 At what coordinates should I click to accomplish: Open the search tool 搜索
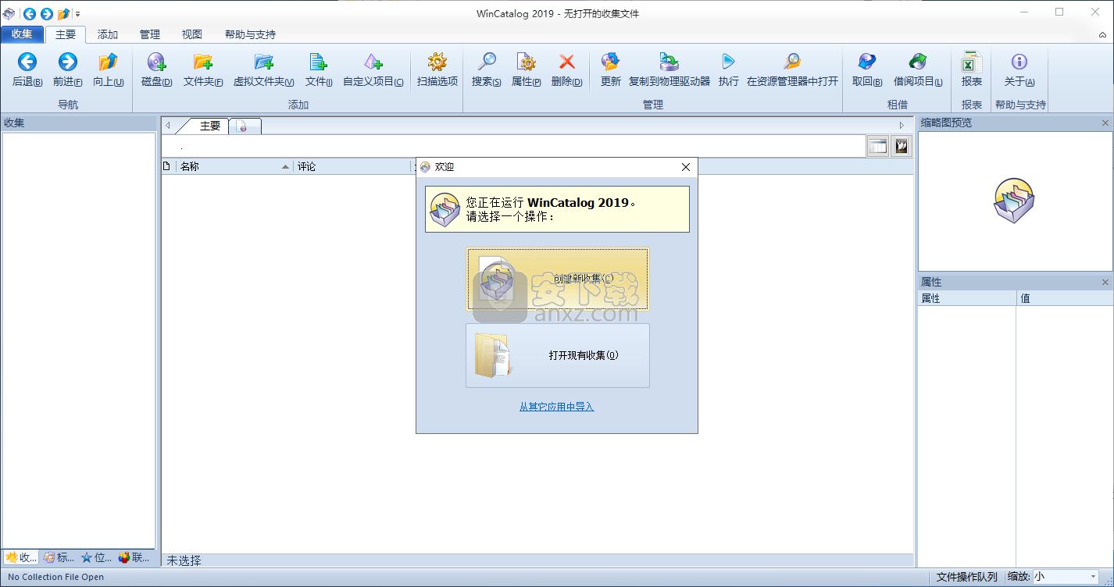(487, 70)
